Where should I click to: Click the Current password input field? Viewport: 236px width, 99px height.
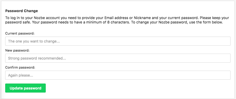tap(118, 41)
